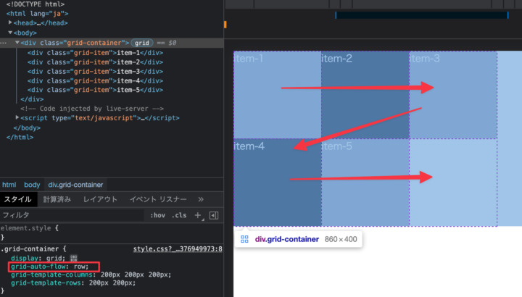Collapse the grid-container div node
The height and width of the screenshot is (297, 522).
(17, 43)
